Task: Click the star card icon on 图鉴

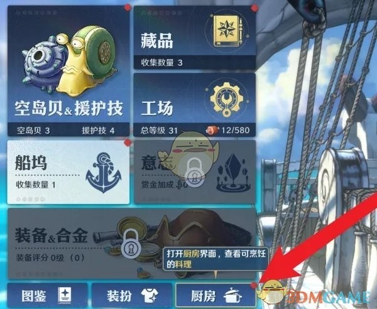Action: click(65, 295)
